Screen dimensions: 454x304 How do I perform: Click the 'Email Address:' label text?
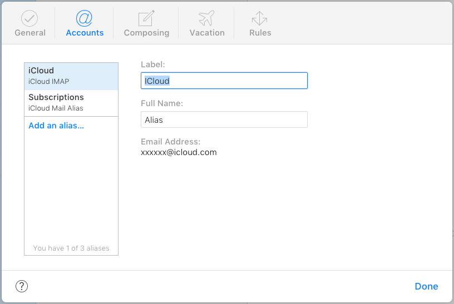tap(171, 142)
